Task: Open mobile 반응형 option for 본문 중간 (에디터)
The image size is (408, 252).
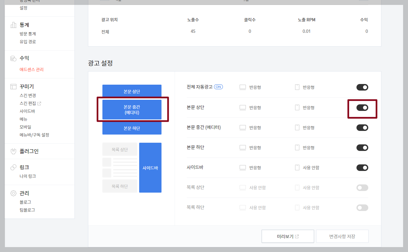Action: click(309, 128)
